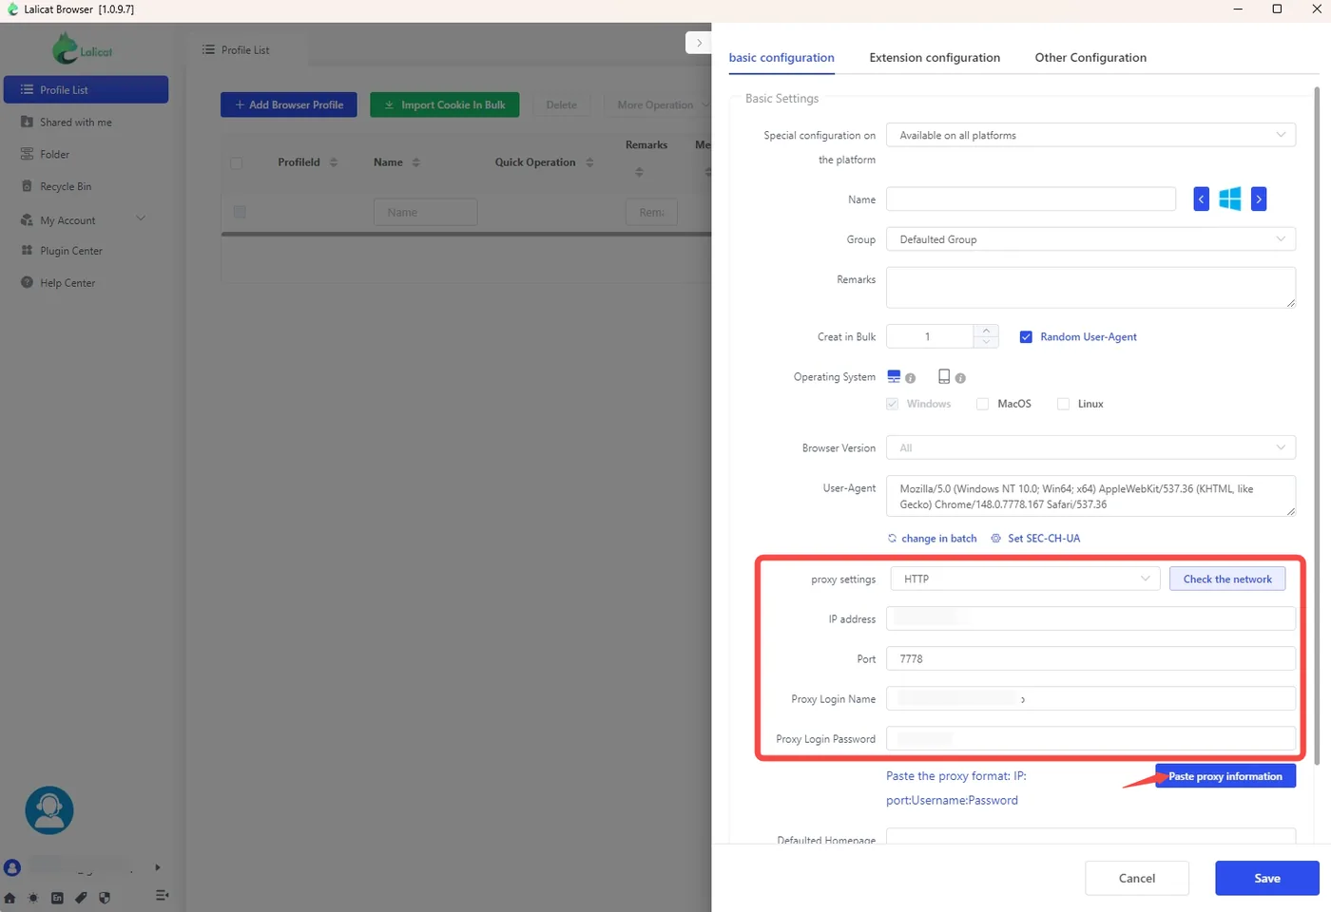Viewport: 1331px width, 912px height.
Task: Click Add Browser Profile button
Action: [289, 104]
